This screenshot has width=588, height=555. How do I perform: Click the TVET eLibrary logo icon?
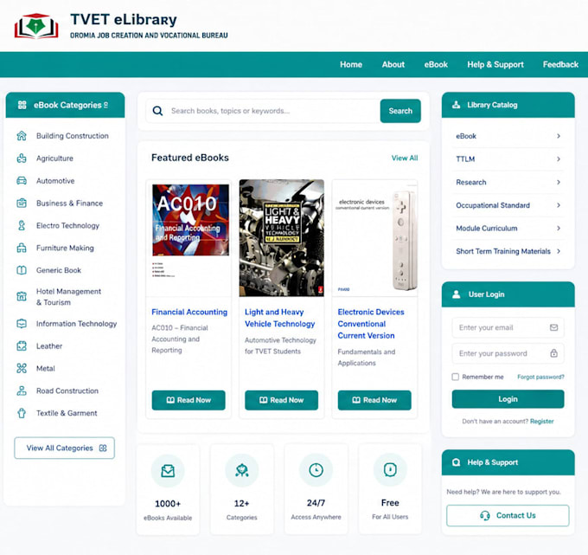pyautogui.click(x=36, y=26)
